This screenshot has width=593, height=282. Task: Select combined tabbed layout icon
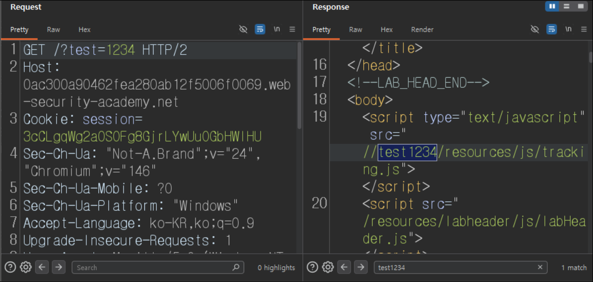[x=580, y=6]
